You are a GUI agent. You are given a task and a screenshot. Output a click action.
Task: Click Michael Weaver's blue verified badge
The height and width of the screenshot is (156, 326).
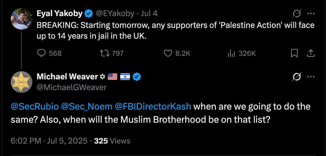136,77
